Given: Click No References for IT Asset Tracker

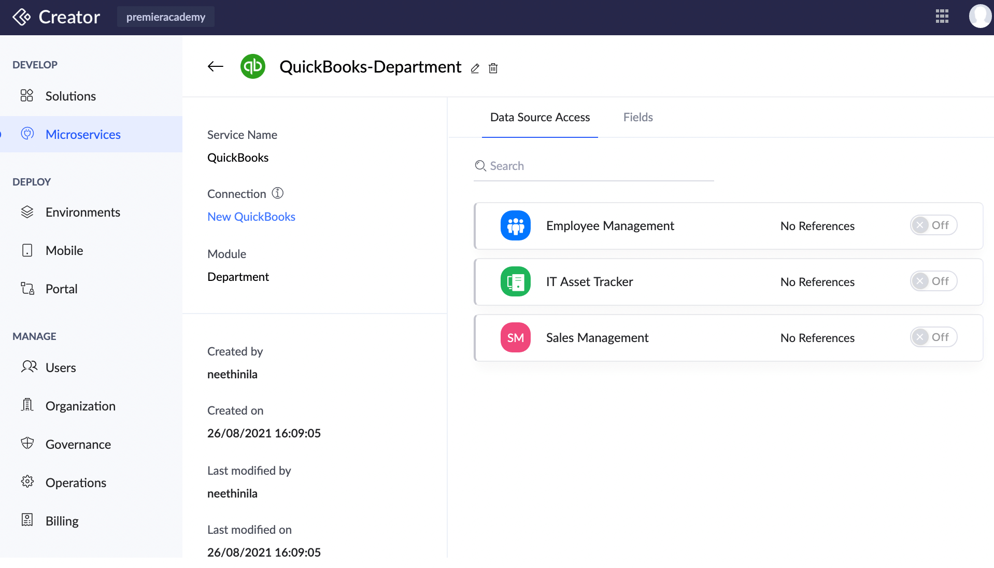Looking at the screenshot, I should (817, 282).
